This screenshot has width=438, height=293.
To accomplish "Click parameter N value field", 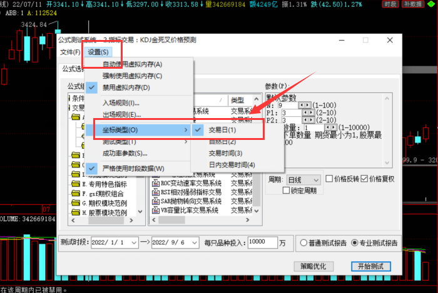I will (288, 106).
